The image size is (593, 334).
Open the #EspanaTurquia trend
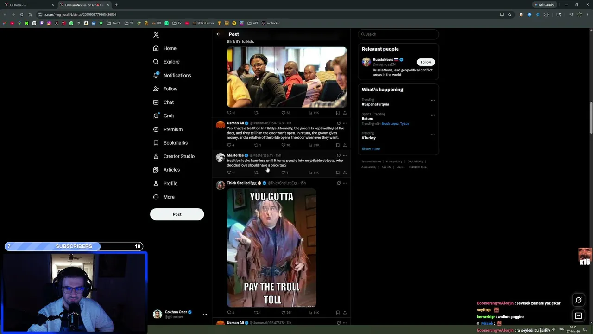point(375,104)
